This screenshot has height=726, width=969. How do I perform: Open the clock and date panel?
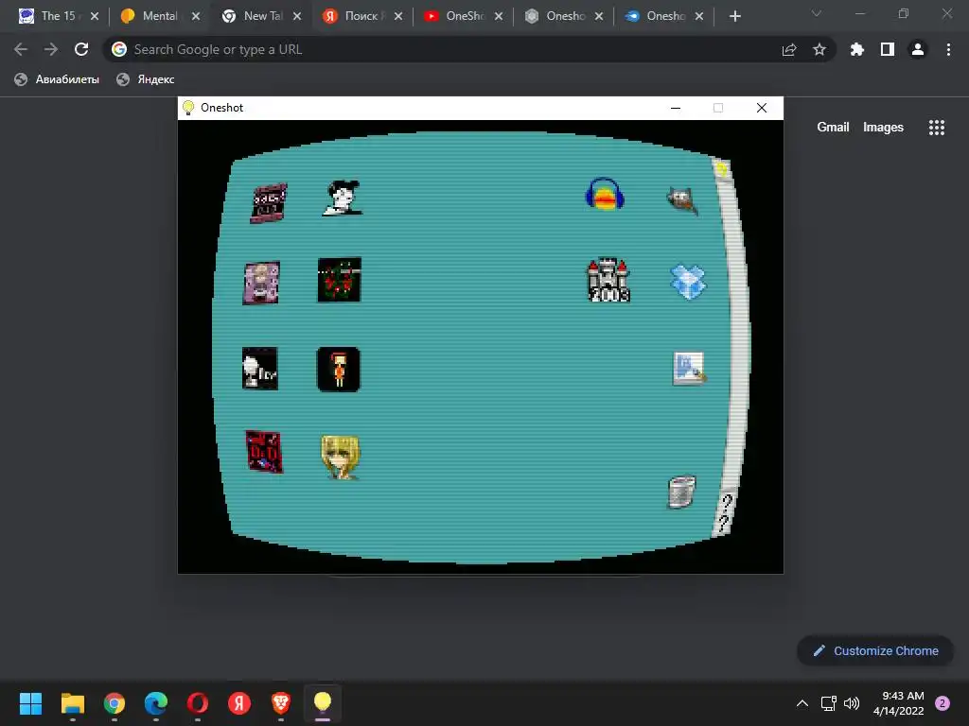[898, 703]
